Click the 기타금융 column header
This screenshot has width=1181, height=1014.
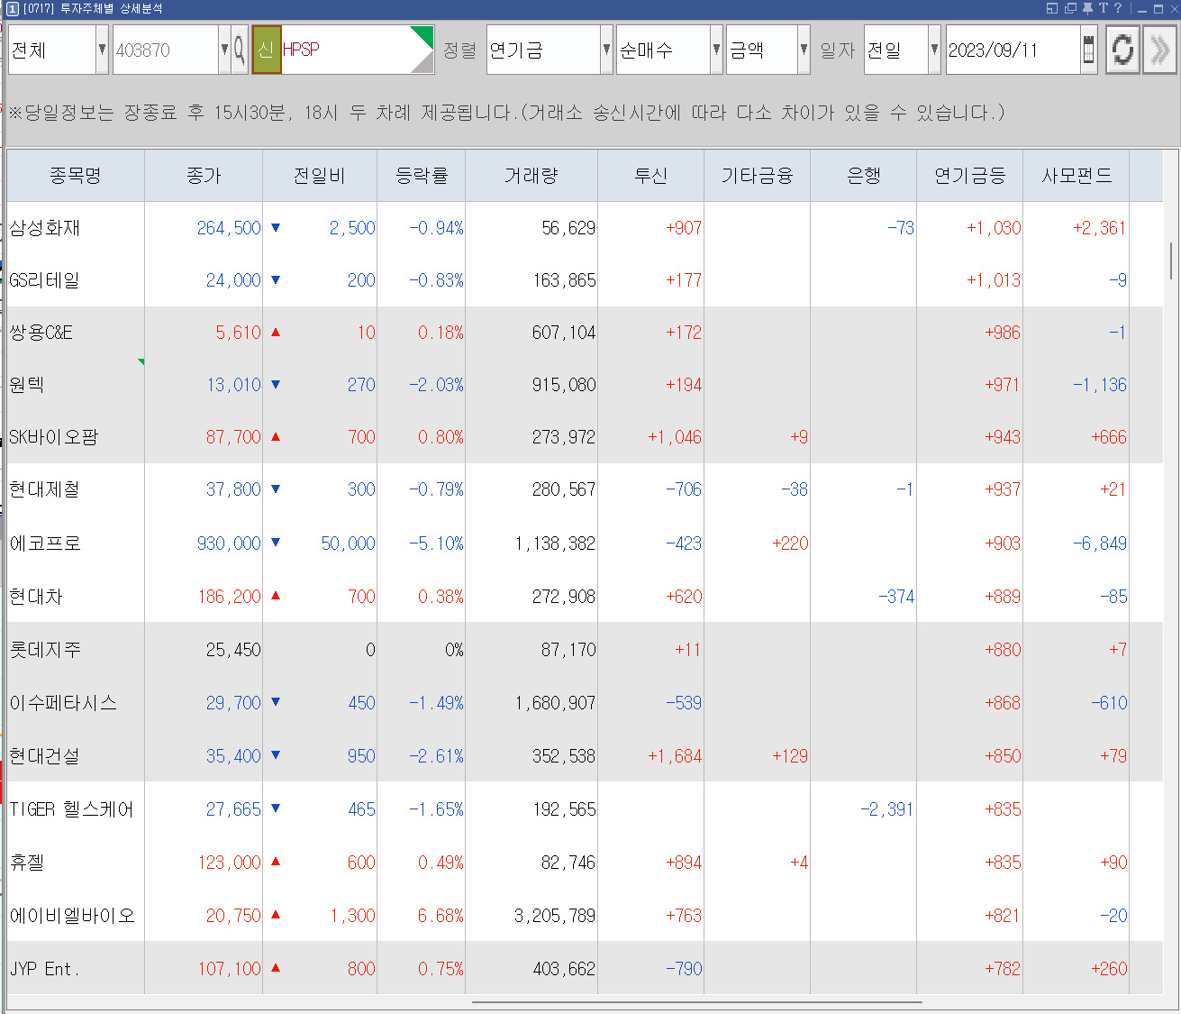tap(757, 176)
